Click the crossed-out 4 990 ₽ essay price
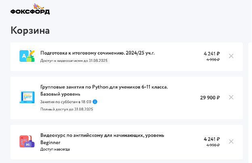The image size is (252, 163). (x=213, y=59)
